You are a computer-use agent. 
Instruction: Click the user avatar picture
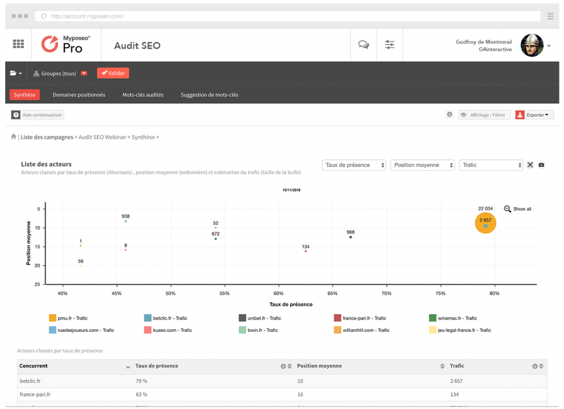(532, 46)
